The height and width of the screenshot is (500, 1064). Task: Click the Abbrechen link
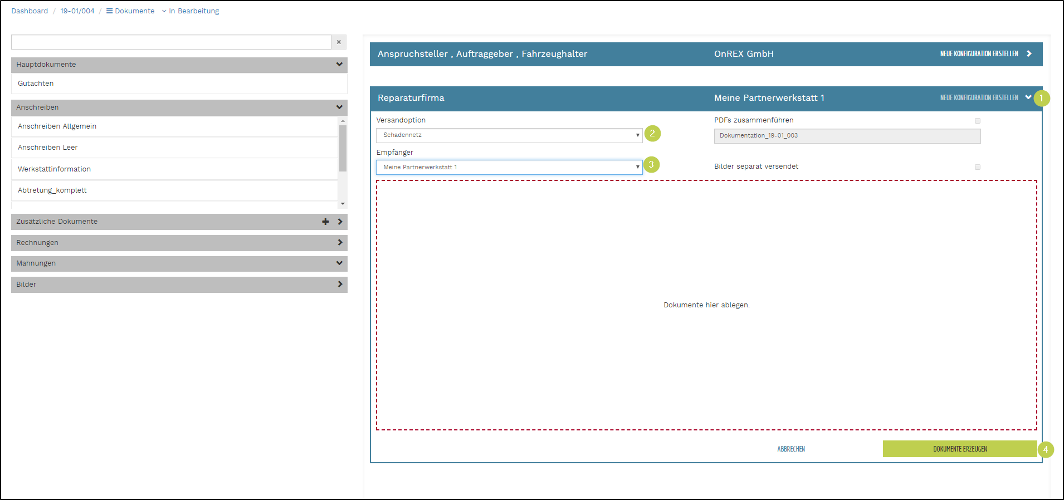click(790, 449)
